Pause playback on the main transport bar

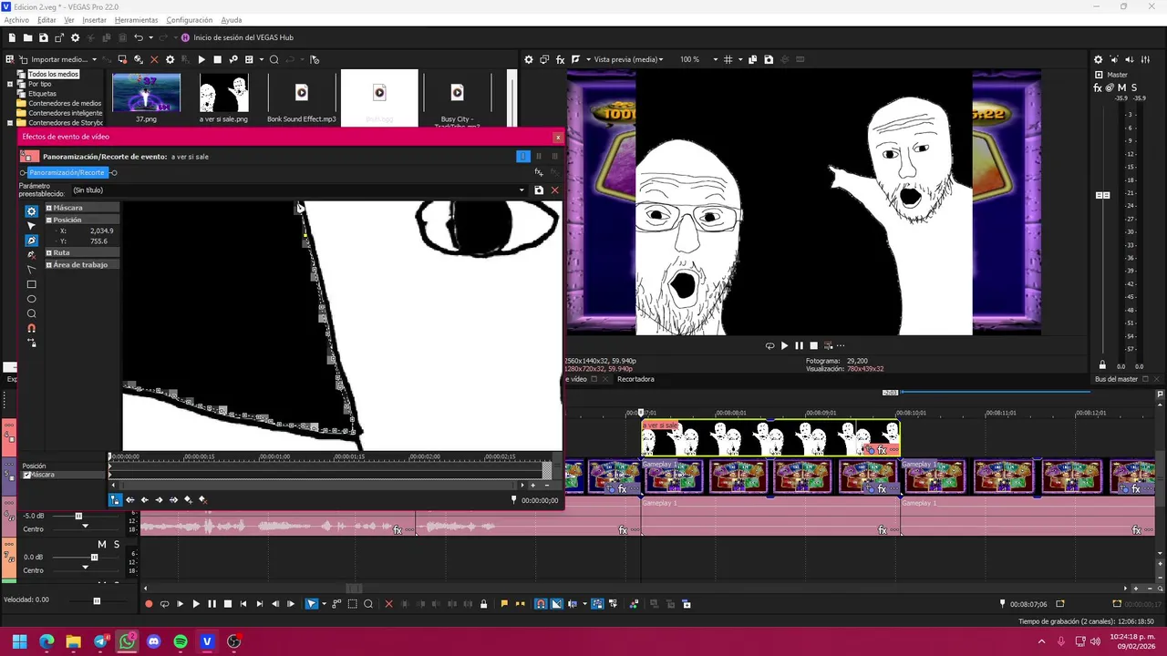click(x=212, y=604)
